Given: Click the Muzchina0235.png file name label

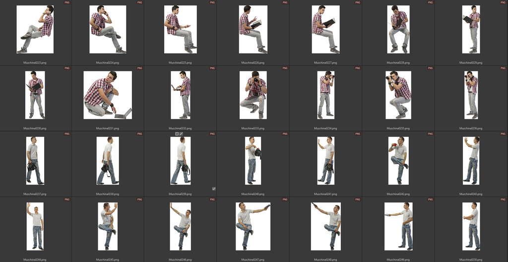Looking at the screenshot, I should 398,129.
